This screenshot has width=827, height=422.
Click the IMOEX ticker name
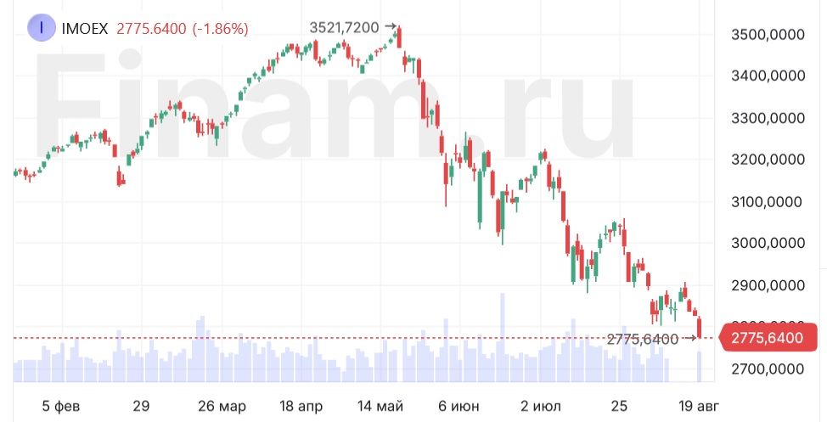(x=85, y=29)
